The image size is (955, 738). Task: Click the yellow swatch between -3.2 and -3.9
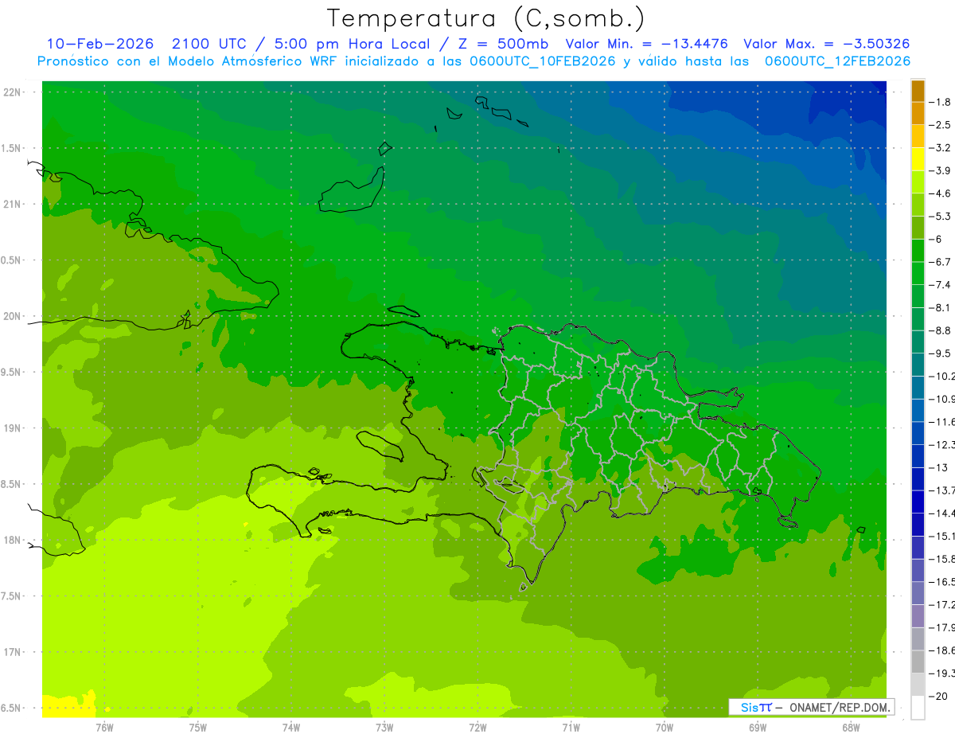pos(918,159)
